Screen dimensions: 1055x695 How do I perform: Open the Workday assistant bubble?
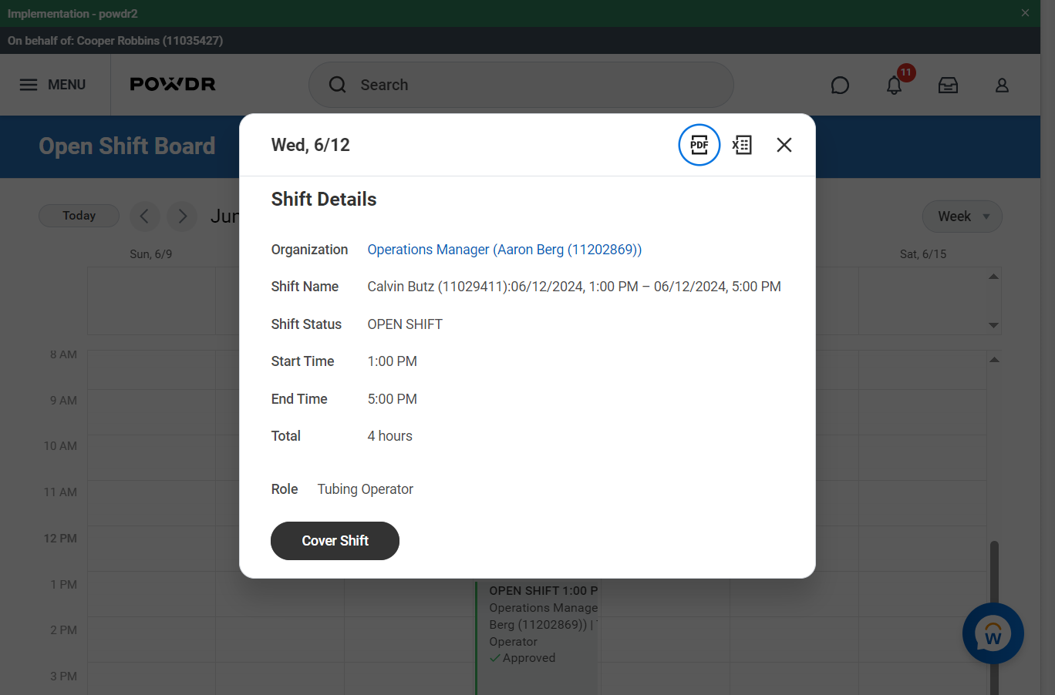click(993, 633)
